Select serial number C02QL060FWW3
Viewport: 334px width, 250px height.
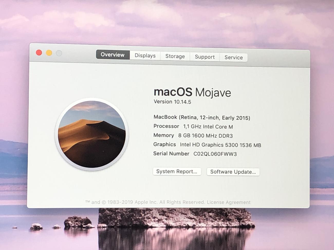215,154
